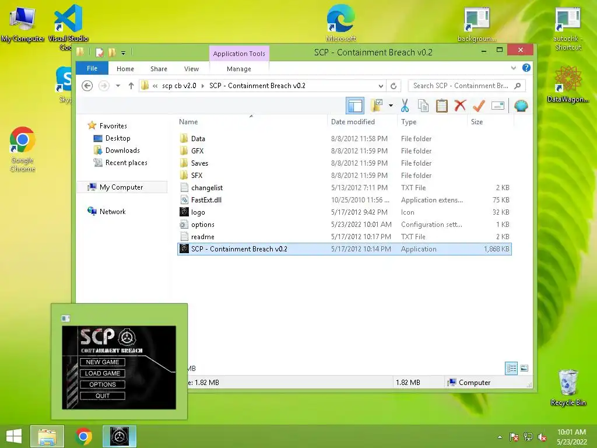Switch to the Share ribbon tab

coord(159,69)
